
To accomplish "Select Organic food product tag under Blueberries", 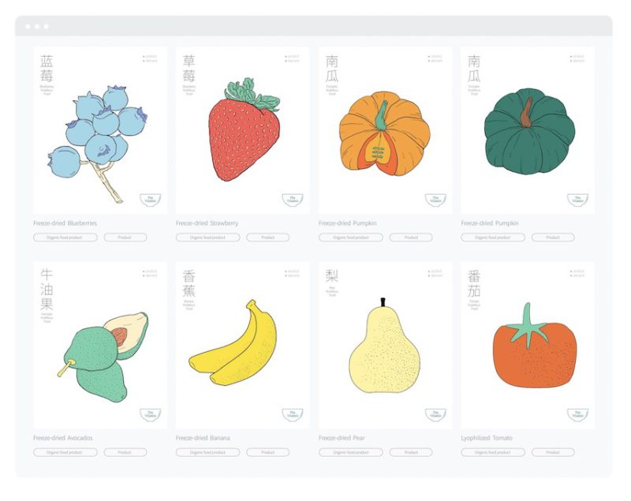I will 65,237.
